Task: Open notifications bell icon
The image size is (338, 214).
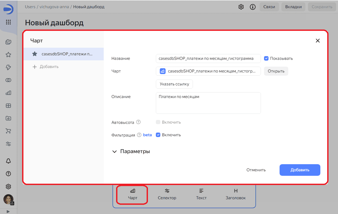Action: [8, 161]
